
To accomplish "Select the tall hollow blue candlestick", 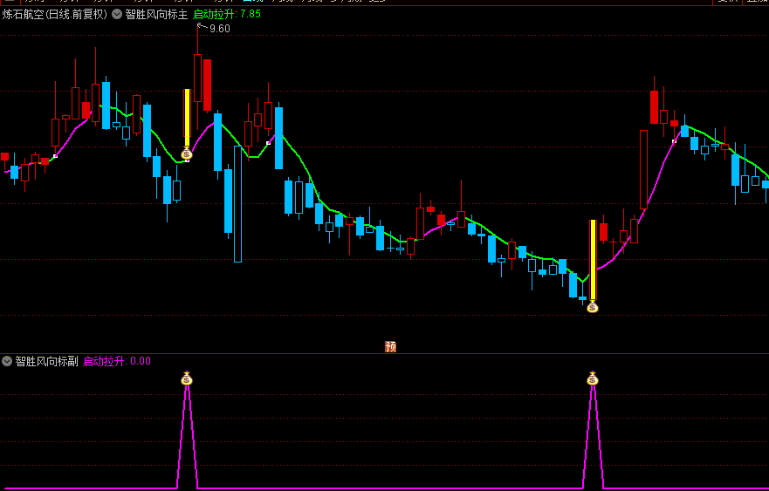I will point(238,204).
